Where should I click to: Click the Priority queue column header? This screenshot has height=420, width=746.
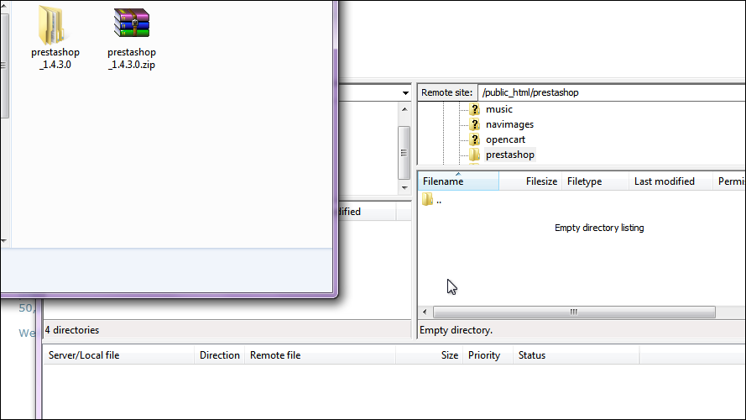[488, 355]
